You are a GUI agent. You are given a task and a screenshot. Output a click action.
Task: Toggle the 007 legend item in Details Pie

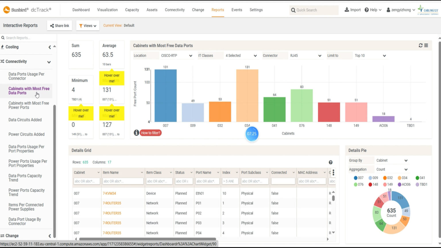pyautogui.click(x=359, y=178)
